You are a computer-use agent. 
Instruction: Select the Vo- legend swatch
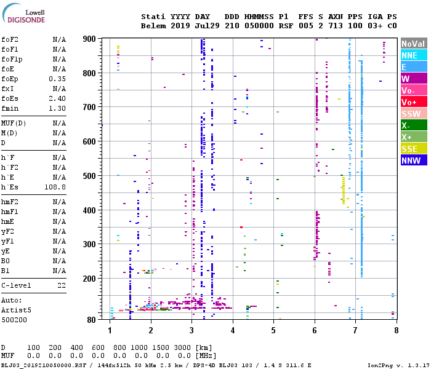coord(414,90)
